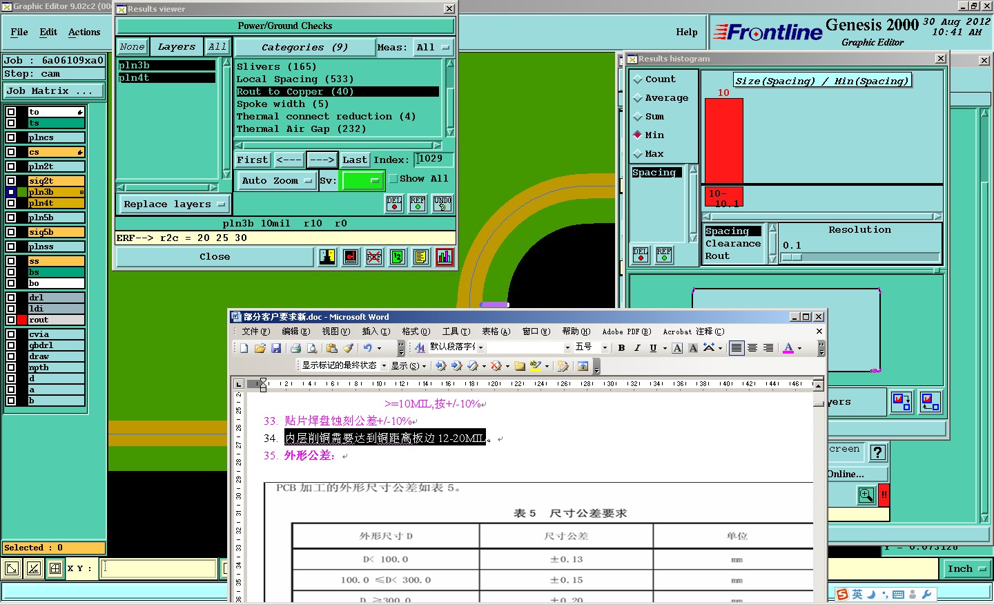
Task: Click the left blue-red layer icon near 'yers'
Action: [x=902, y=401]
